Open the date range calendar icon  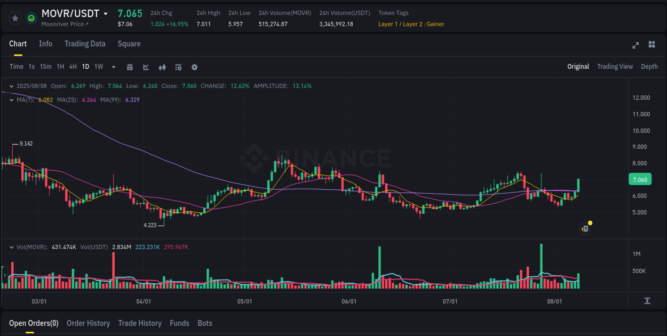[130, 67]
